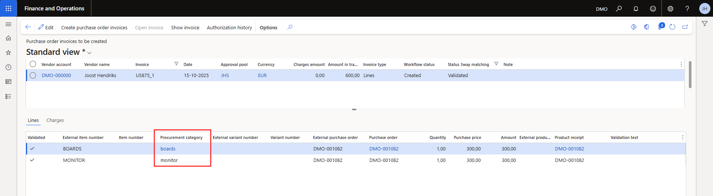This screenshot has height=196, width=713.
Task: Click Create purchase order invoices button
Action: point(94,27)
